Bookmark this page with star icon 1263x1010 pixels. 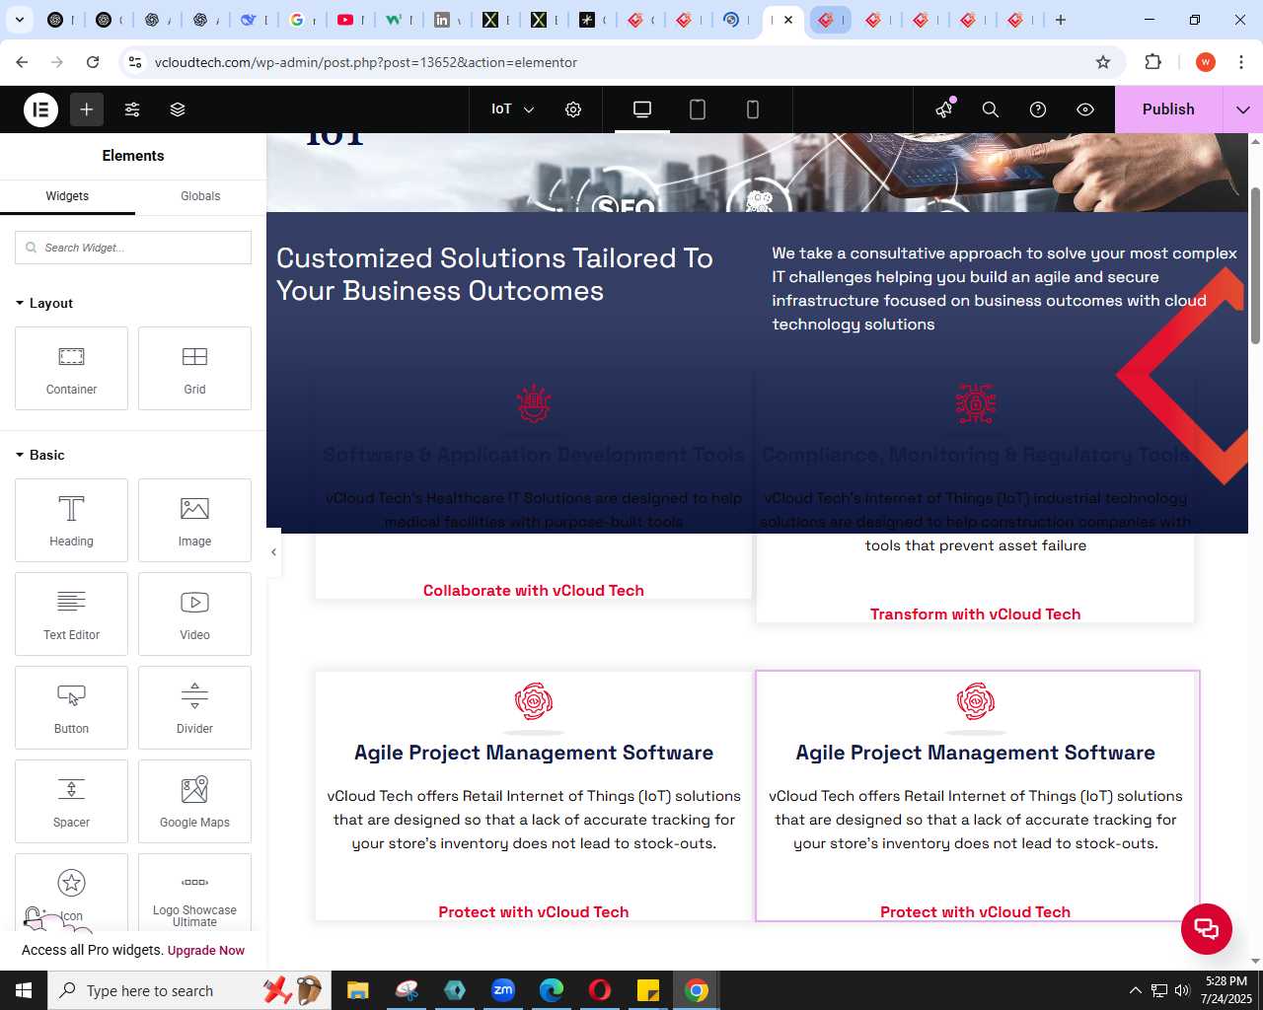point(1103,62)
